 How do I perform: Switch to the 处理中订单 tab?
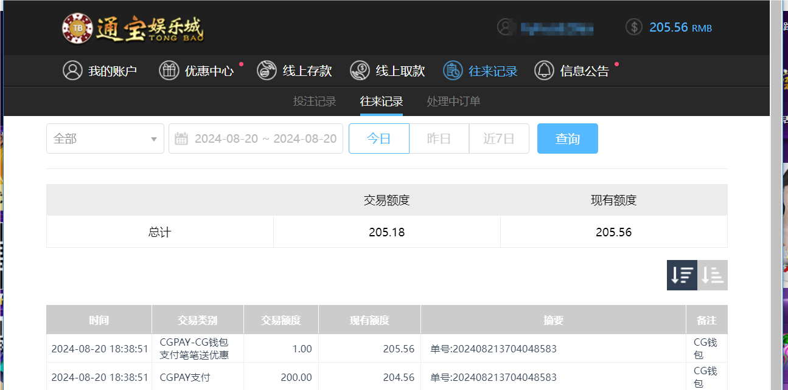pos(453,101)
